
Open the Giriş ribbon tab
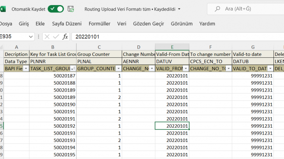[x=24, y=24]
